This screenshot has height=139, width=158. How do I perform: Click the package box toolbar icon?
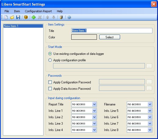point(26,17)
